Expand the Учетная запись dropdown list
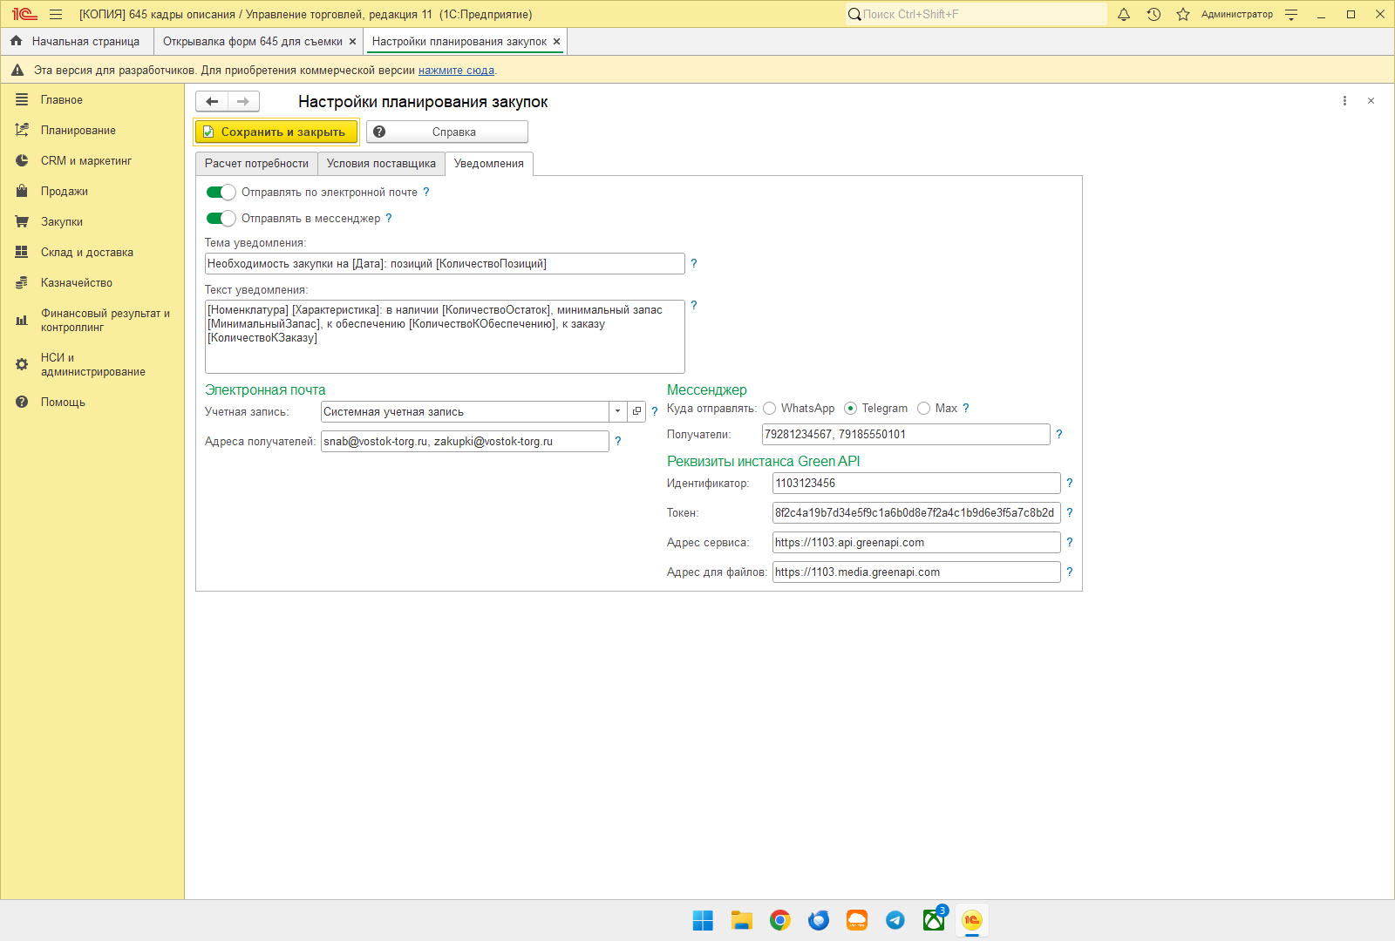The width and height of the screenshot is (1395, 941). 617,411
